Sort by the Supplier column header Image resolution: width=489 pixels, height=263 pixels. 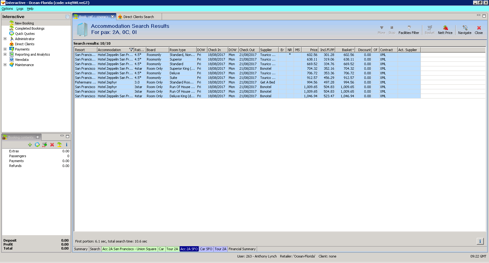coord(269,50)
